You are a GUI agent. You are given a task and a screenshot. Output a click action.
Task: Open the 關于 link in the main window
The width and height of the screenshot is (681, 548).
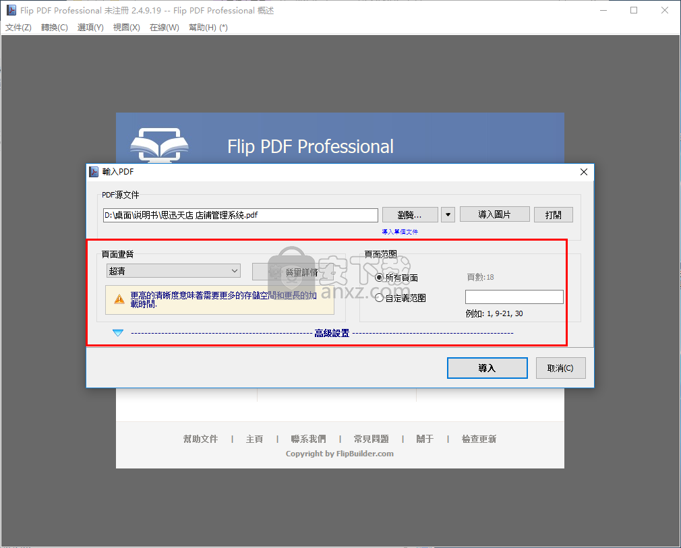pyautogui.click(x=425, y=439)
